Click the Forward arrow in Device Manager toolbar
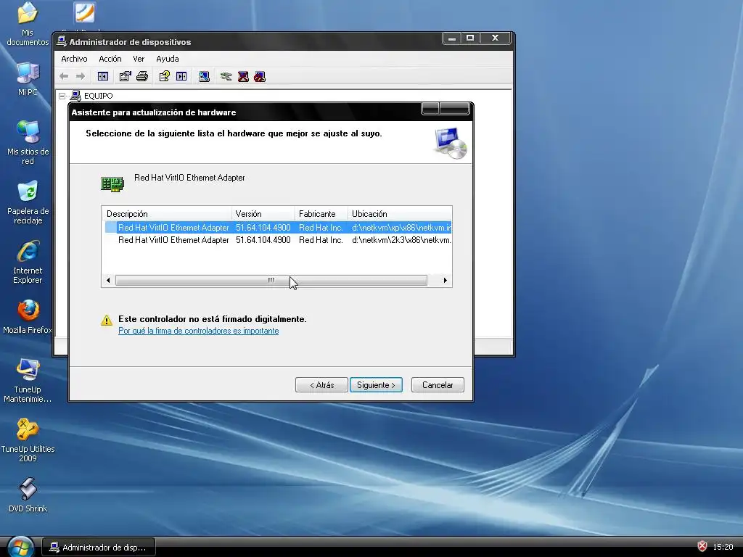Screen dimensions: 743x557 81,76
